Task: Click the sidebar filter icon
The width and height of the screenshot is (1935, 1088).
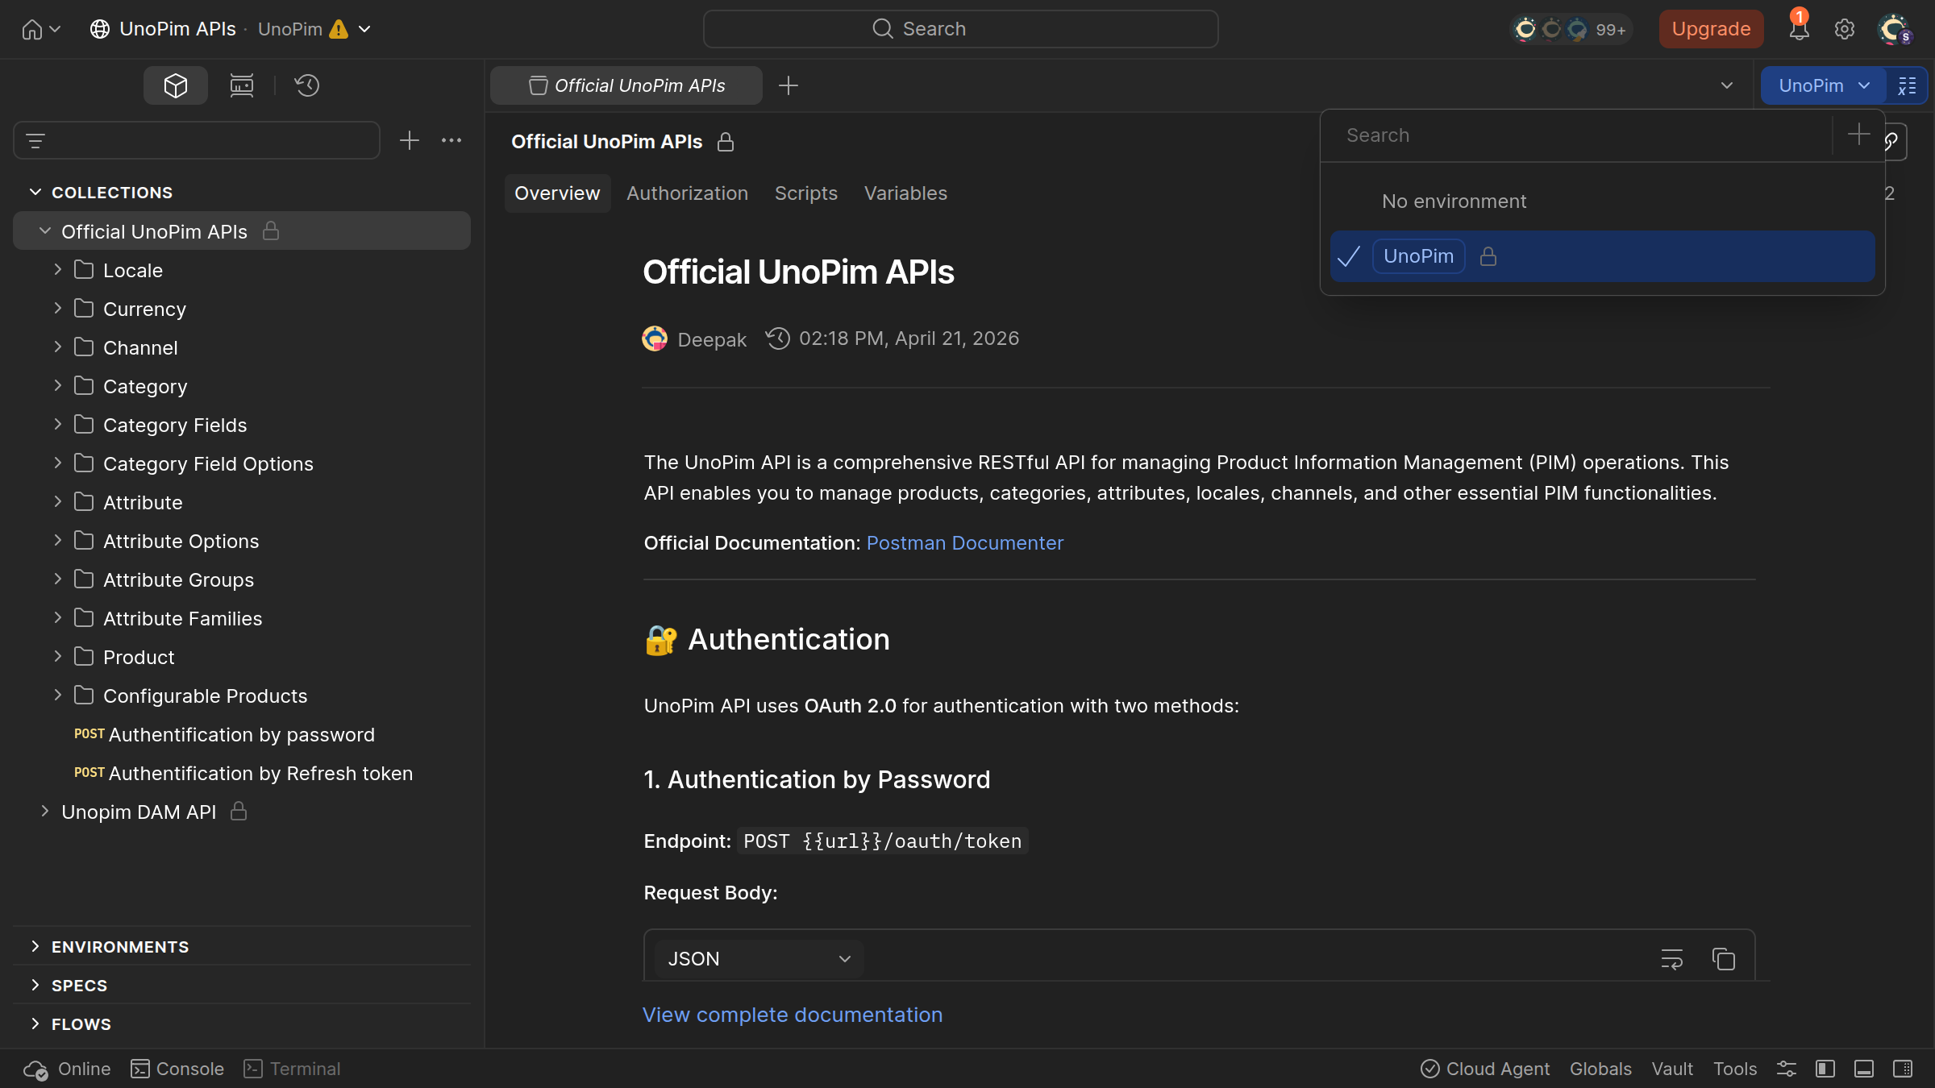Action: (x=35, y=141)
